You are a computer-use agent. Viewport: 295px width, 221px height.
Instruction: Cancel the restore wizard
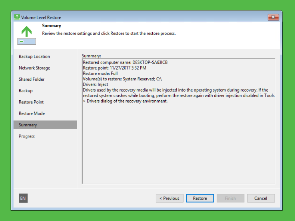coord(261,198)
